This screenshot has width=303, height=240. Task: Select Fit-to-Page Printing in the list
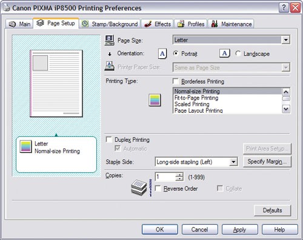(x=228, y=98)
